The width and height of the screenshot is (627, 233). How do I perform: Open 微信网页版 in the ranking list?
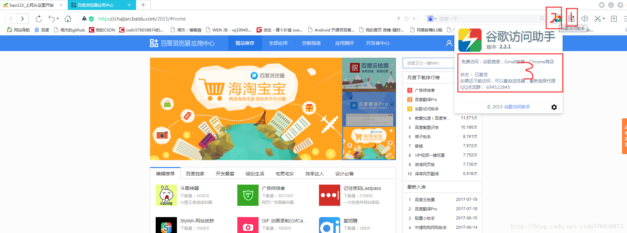pyautogui.click(x=425, y=164)
